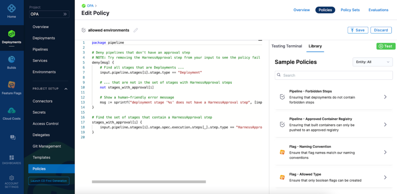Click the 'Edit Policy' page title

point(95,13)
